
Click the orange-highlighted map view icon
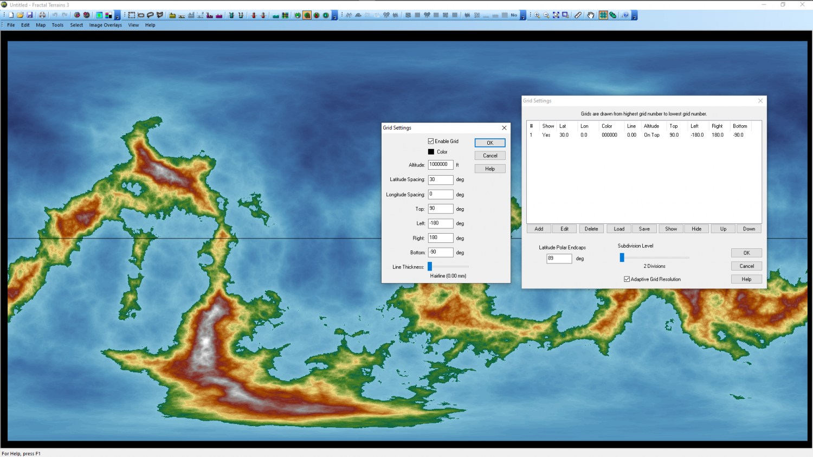click(x=307, y=15)
